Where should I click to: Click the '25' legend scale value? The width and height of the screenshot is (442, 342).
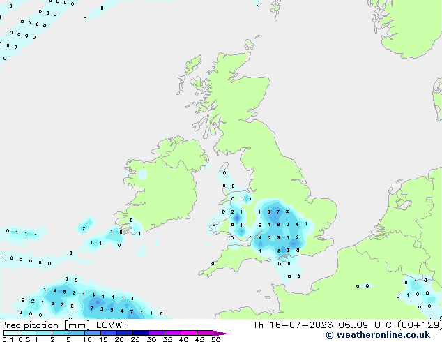[135, 339]
